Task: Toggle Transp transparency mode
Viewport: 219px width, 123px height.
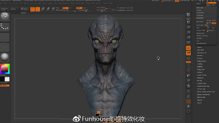Action: click(188, 96)
